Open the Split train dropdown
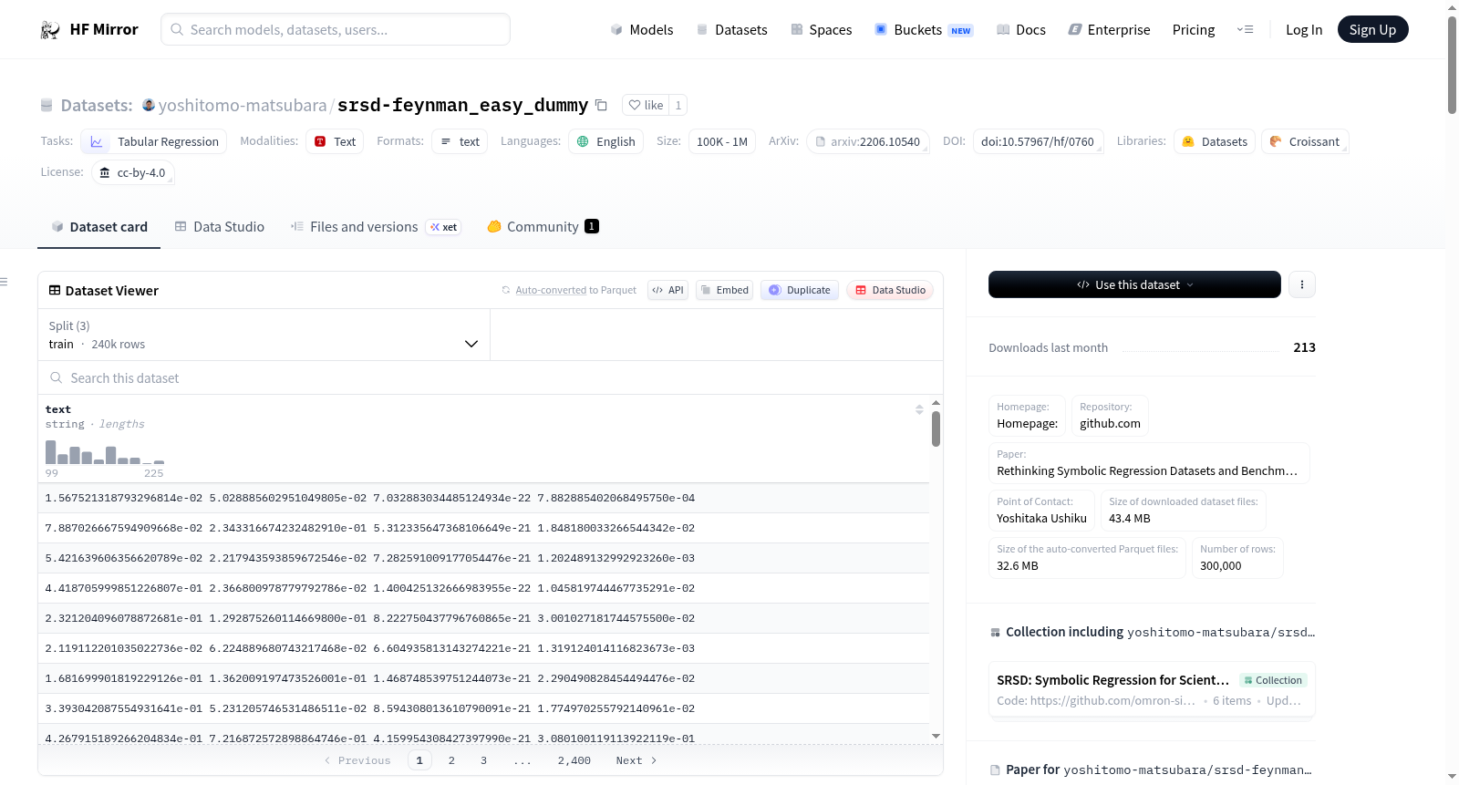1459x785 pixels. 264,335
